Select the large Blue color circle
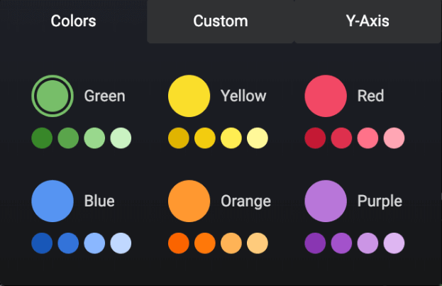This screenshot has width=442, height=286. 53,202
